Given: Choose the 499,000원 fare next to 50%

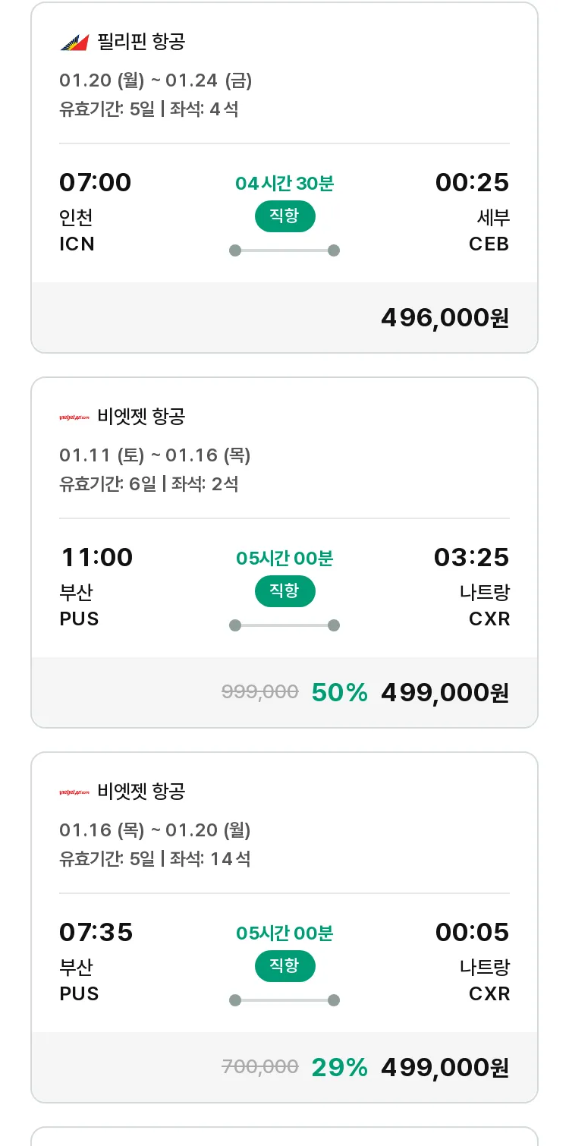Looking at the screenshot, I should (x=445, y=692).
